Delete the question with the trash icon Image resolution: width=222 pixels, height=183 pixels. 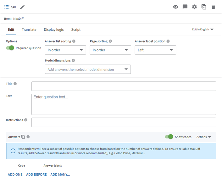pos(213,7)
